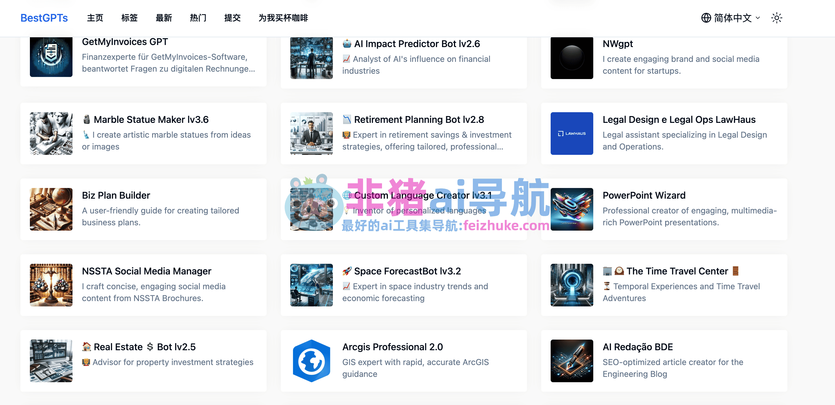Open the Space ForecastBot lv3.2 thumbnail
Viewport: 835px width, 405px height.
311,285
